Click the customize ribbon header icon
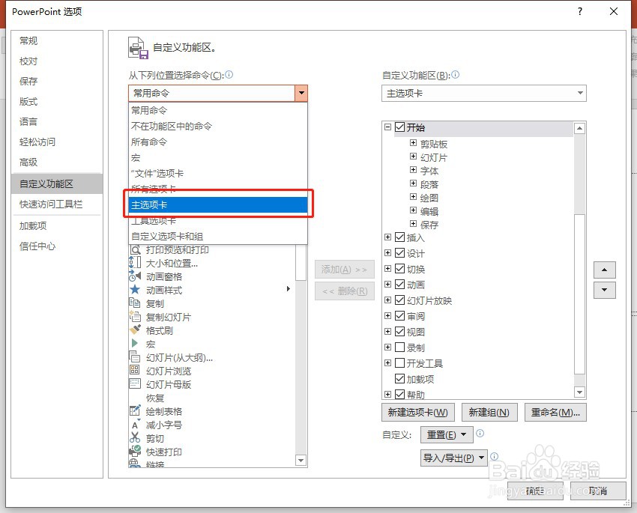637x513 pixels. point(138,47)
